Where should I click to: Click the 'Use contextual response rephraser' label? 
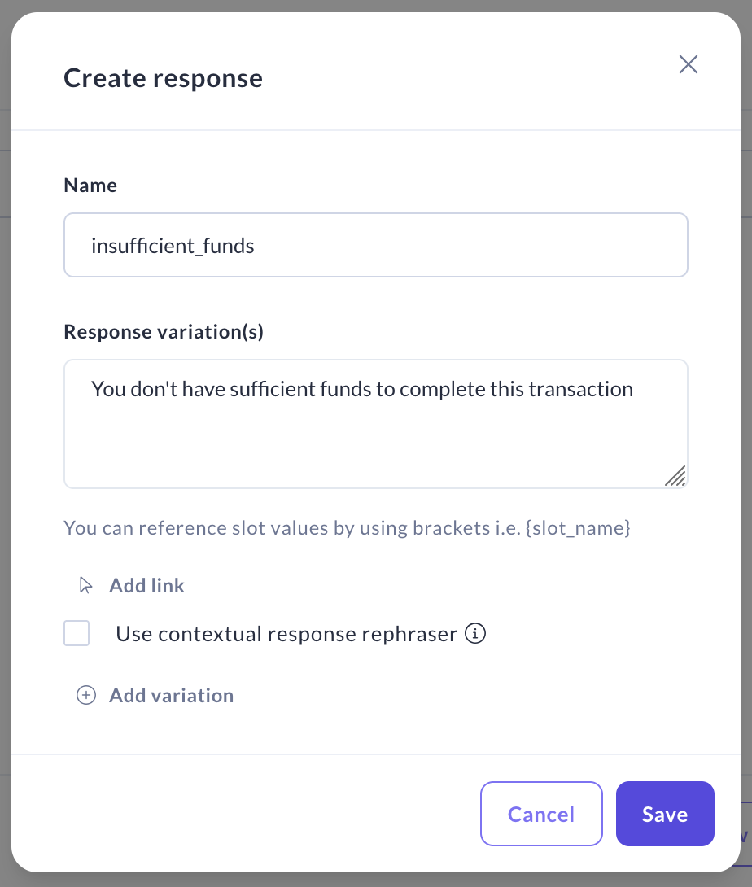tap(286, 634)
